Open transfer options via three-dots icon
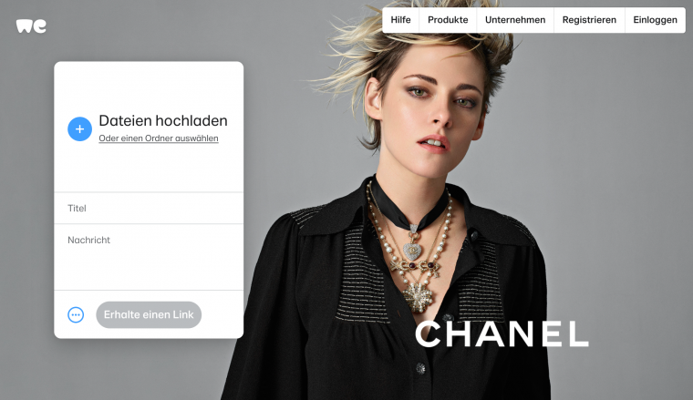 pyautogui.click(x=76, y=314)
